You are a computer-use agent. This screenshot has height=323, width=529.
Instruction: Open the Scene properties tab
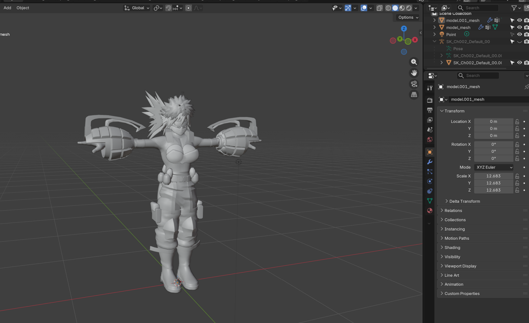(430, 130)
